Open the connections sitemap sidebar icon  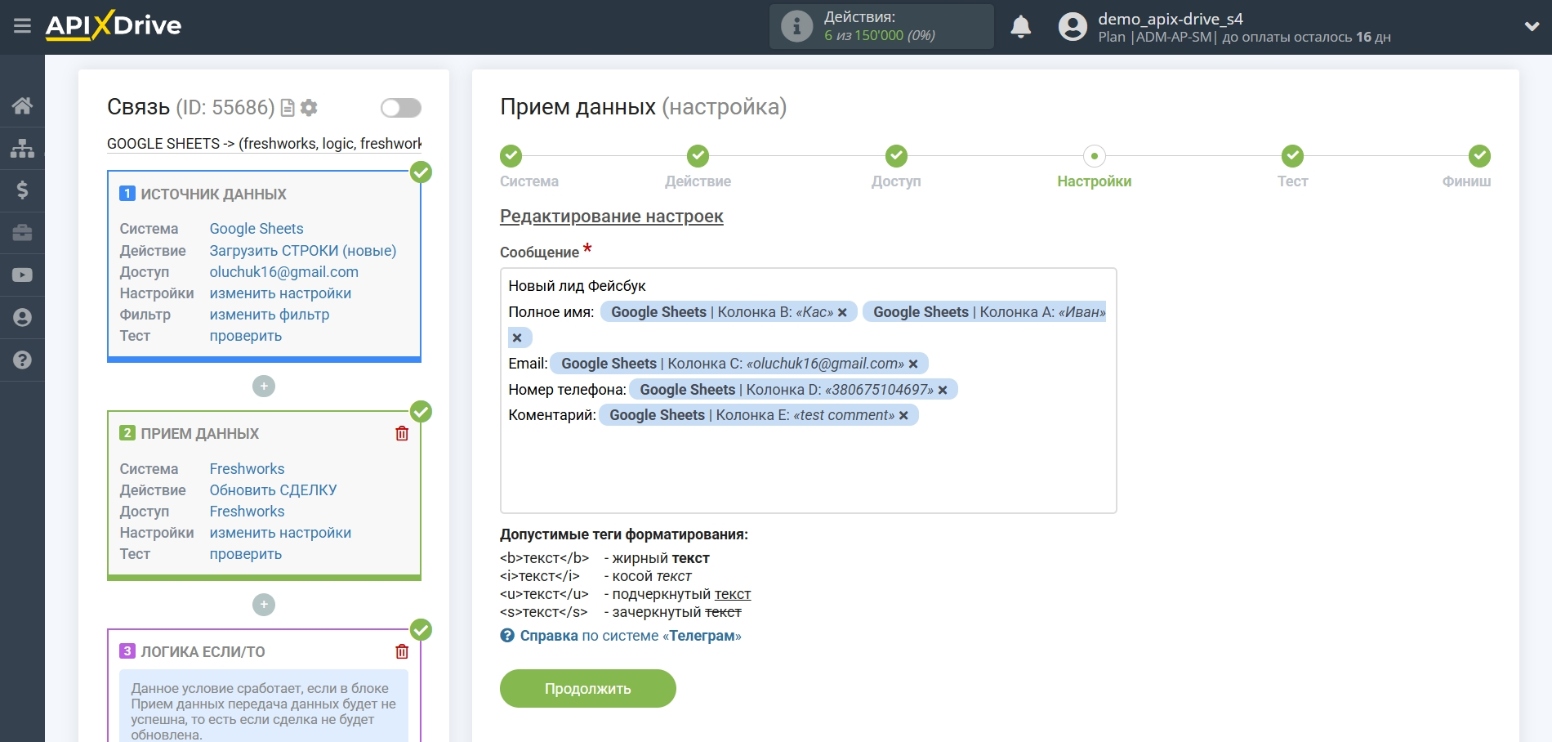[22, 148]
